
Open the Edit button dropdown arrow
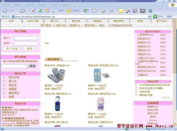point(116,11)
